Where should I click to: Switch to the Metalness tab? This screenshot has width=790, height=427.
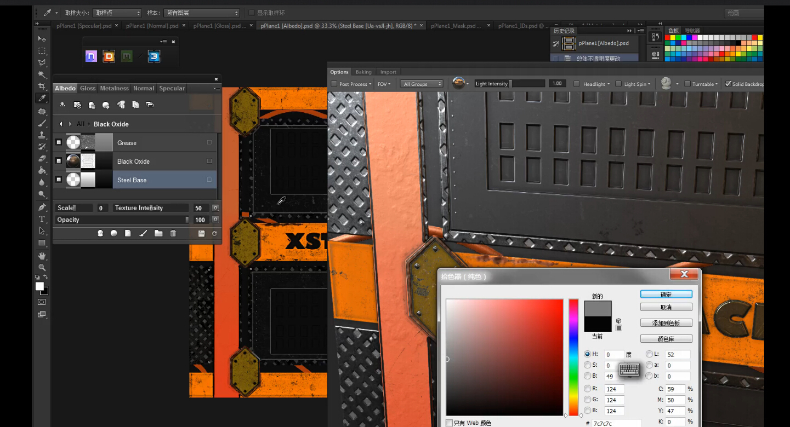114,88
